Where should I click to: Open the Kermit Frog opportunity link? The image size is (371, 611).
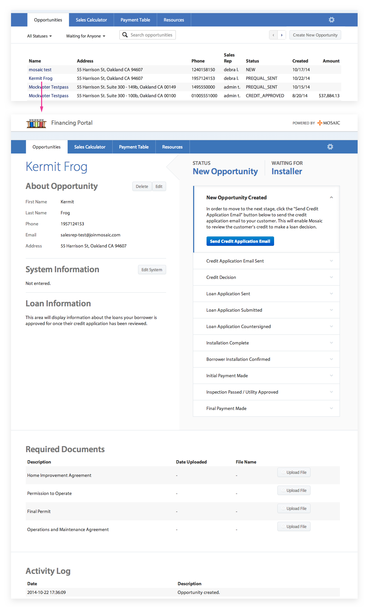tap(40, 78)
